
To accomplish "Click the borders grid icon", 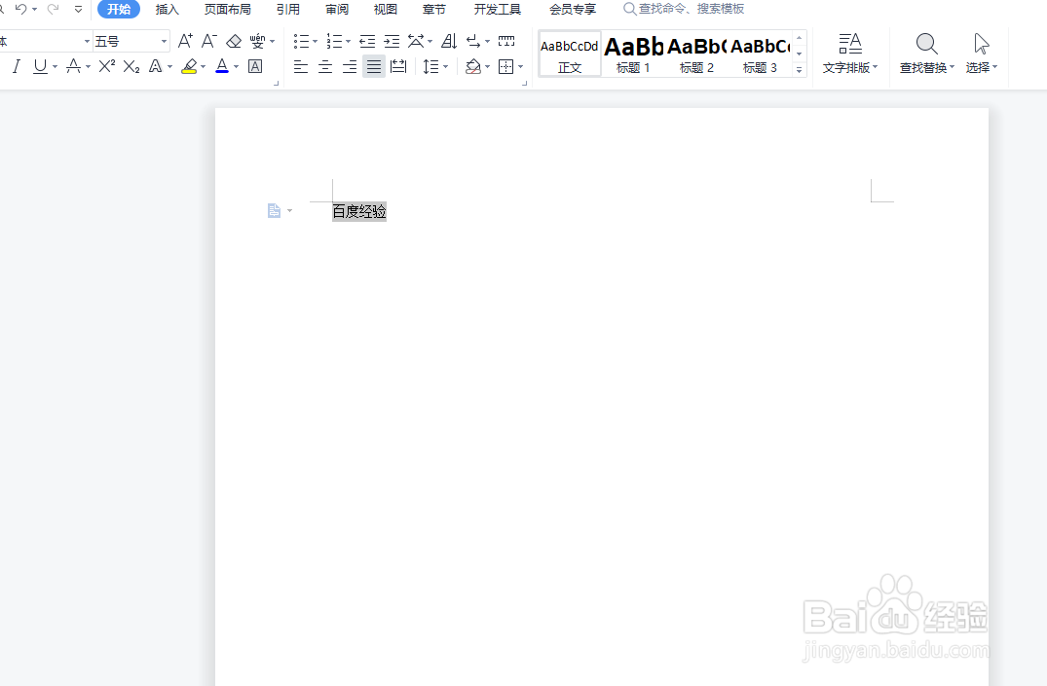I will 506,67.
